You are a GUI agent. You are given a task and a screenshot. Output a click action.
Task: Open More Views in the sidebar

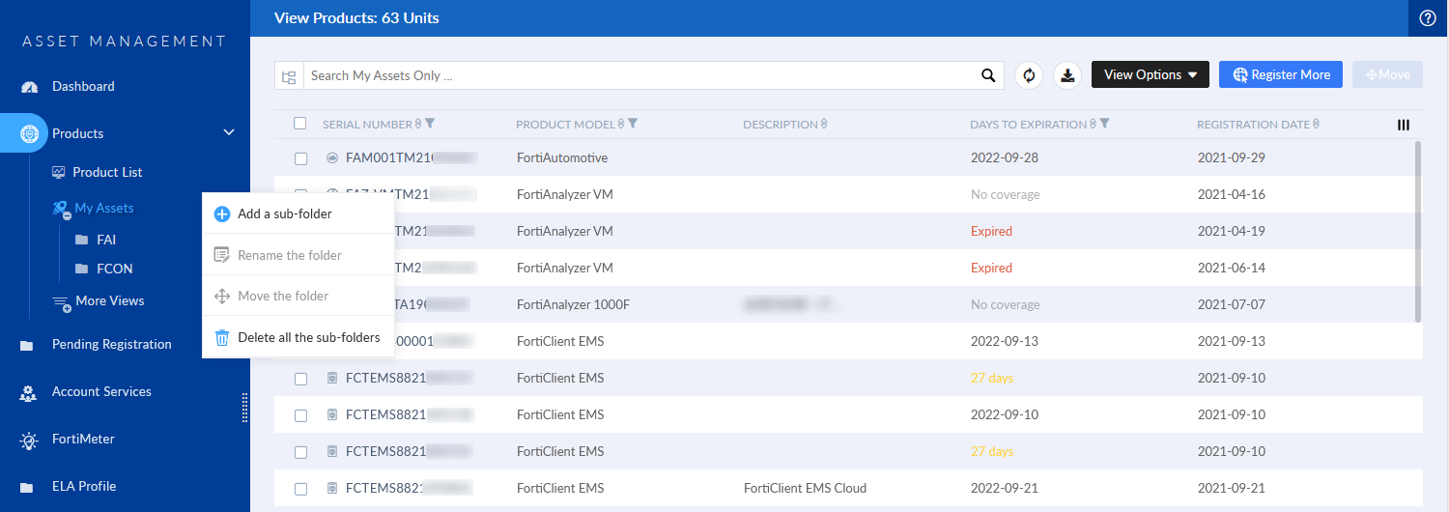[x=110, y=301]
